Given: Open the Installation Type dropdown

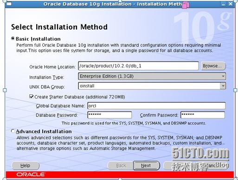Looking at the screenshot, I should pyautogui.click(x=152, y=76).
